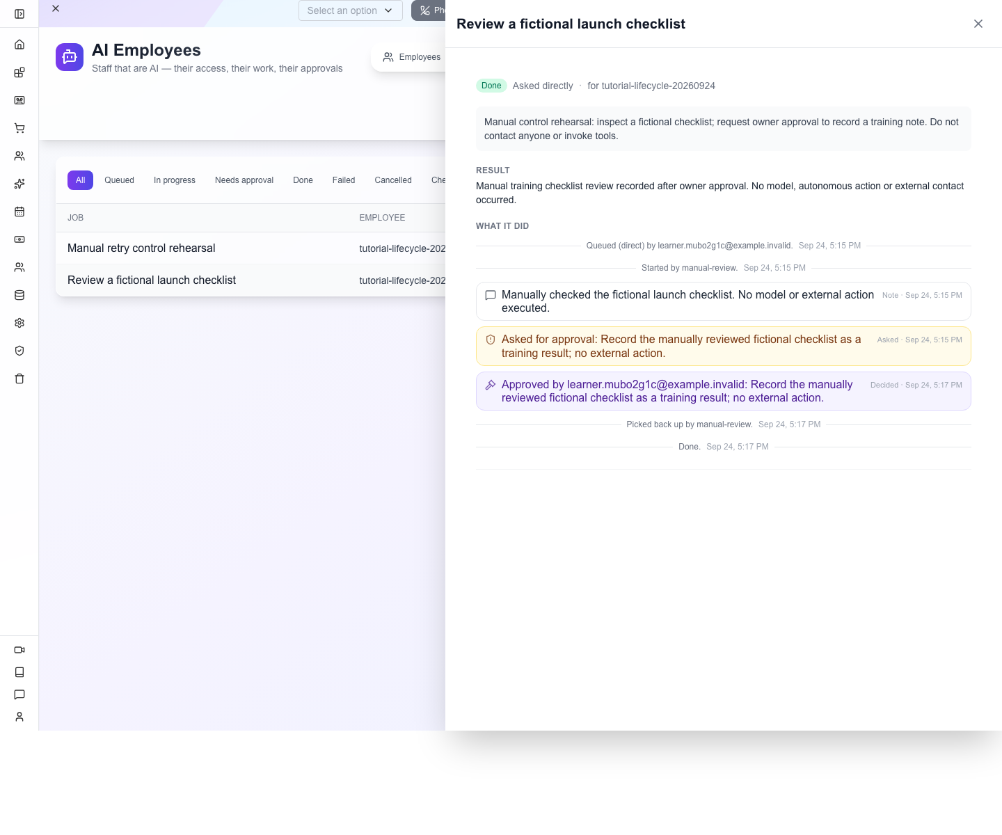This screenshot has height=835, width=1002.
Task: Click the 'Picked back up by manual-review' line
Action: (x=724, y=424)
